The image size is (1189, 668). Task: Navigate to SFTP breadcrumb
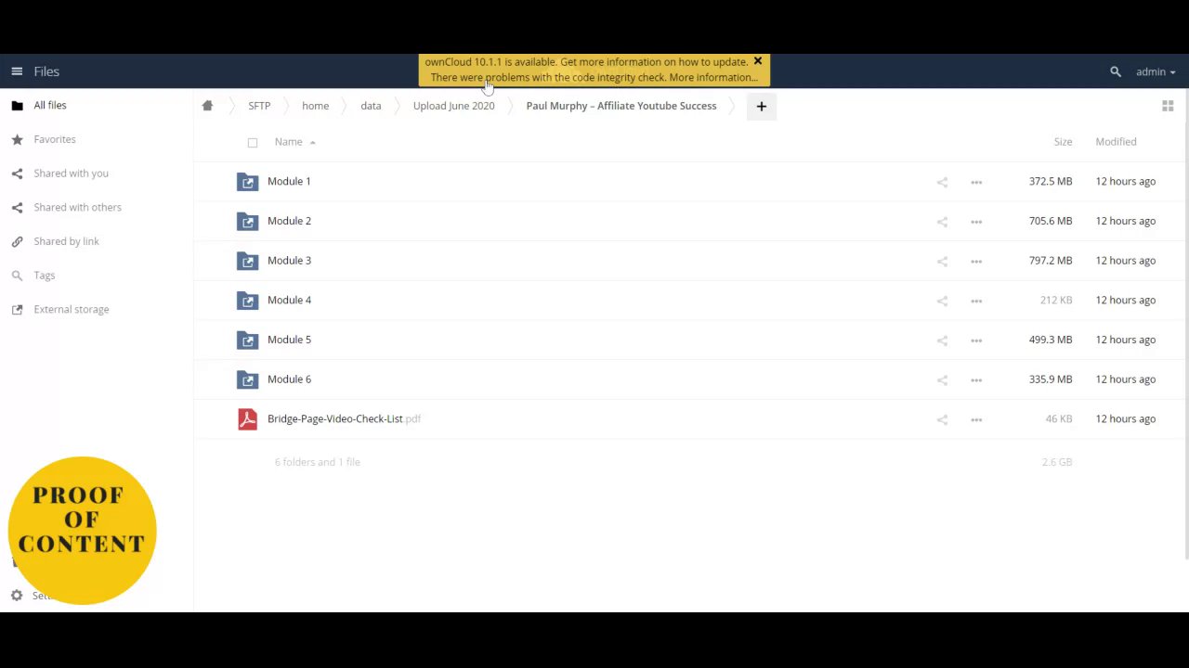259,106
